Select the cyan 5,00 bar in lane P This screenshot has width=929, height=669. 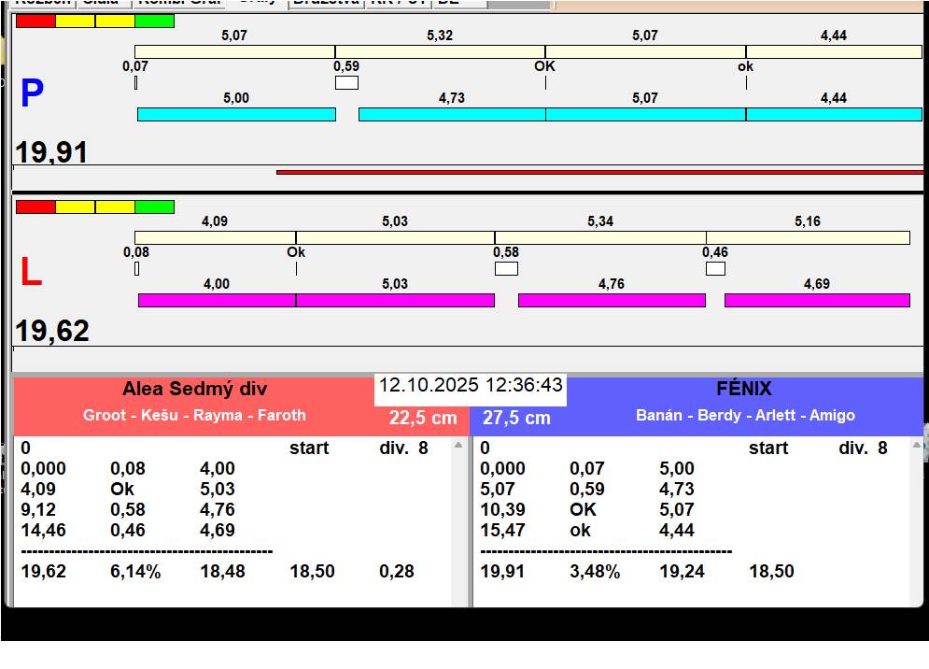tap(236, 115)
